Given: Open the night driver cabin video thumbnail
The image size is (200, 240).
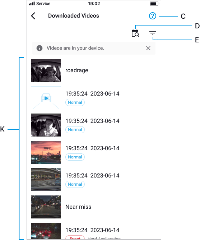Looking at the screenshot, I should coord(46,125).
